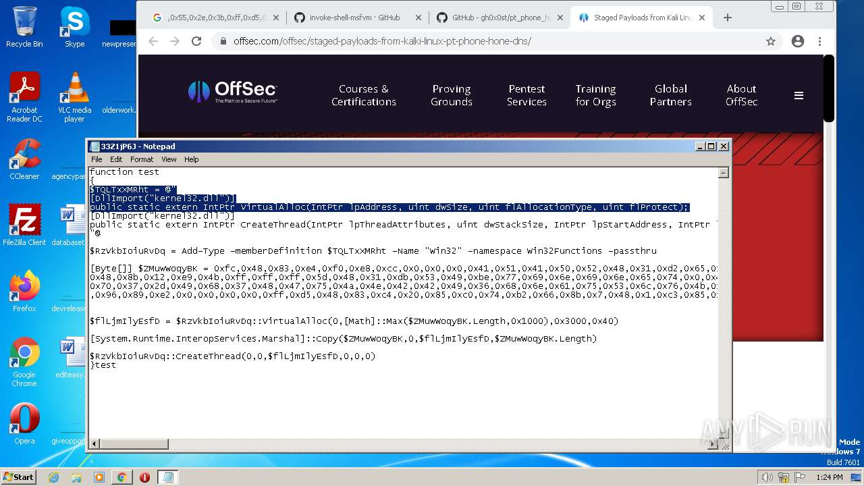This screenshot has height=486, width=864.
Task: Switch to the pt_phone_home GitHub tab
Action: click(x=500, y=18)
